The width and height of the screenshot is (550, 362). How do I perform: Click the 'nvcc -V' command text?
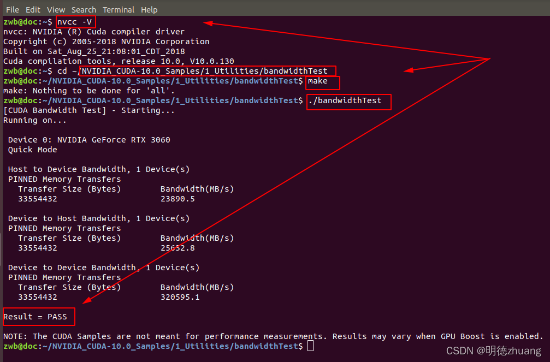pos(74,22)
